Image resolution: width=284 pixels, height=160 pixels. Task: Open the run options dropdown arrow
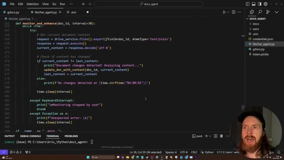click(x=228, y=12)
